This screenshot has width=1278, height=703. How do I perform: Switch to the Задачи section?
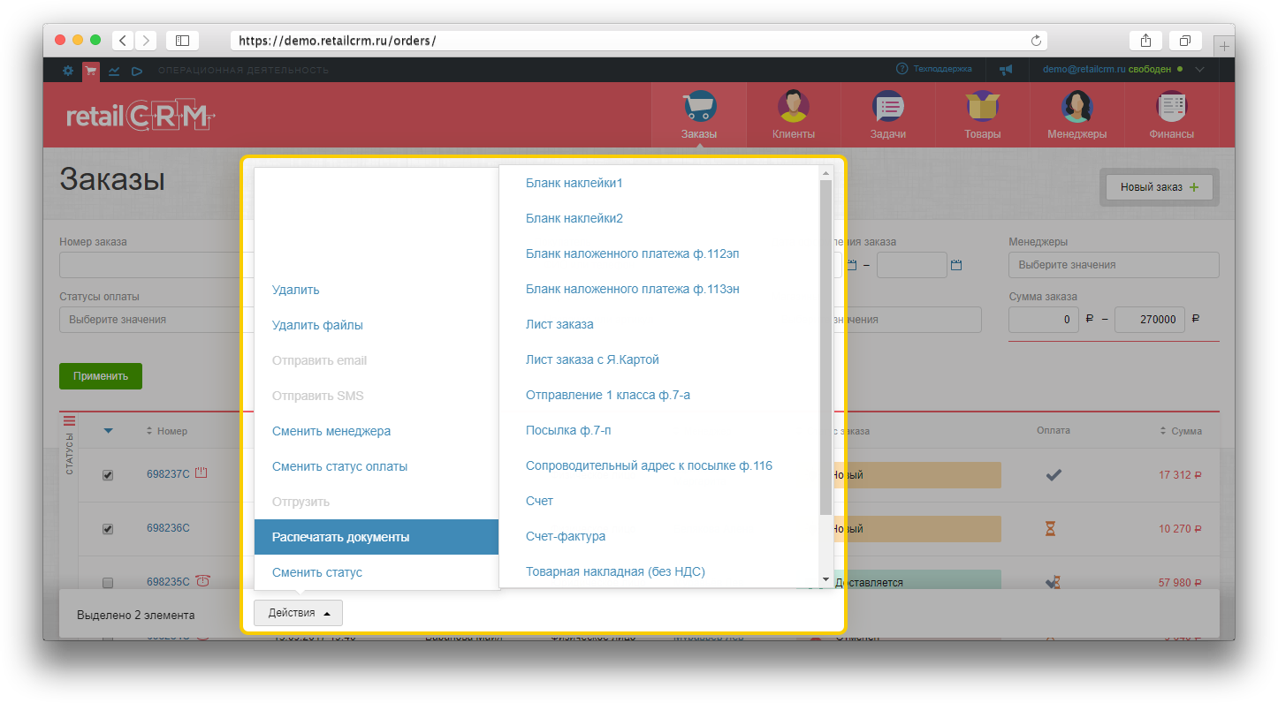[887, 115]
